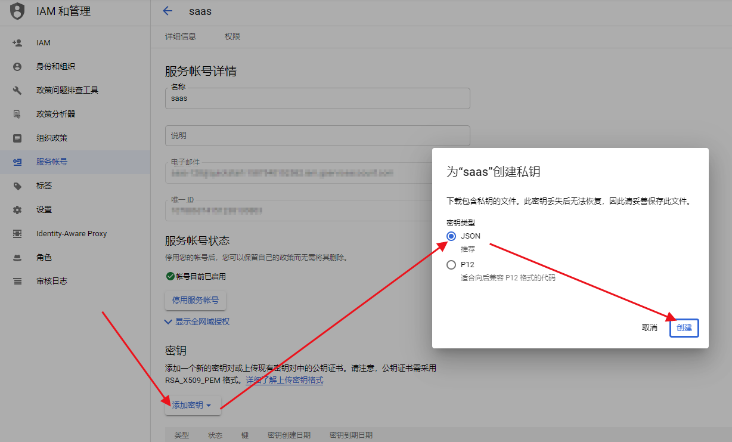Image resolution: width=732 pixels, height=442 pixels.
Task: Open the 详细了解上传密钥格式 link
Action: (284, 380)
